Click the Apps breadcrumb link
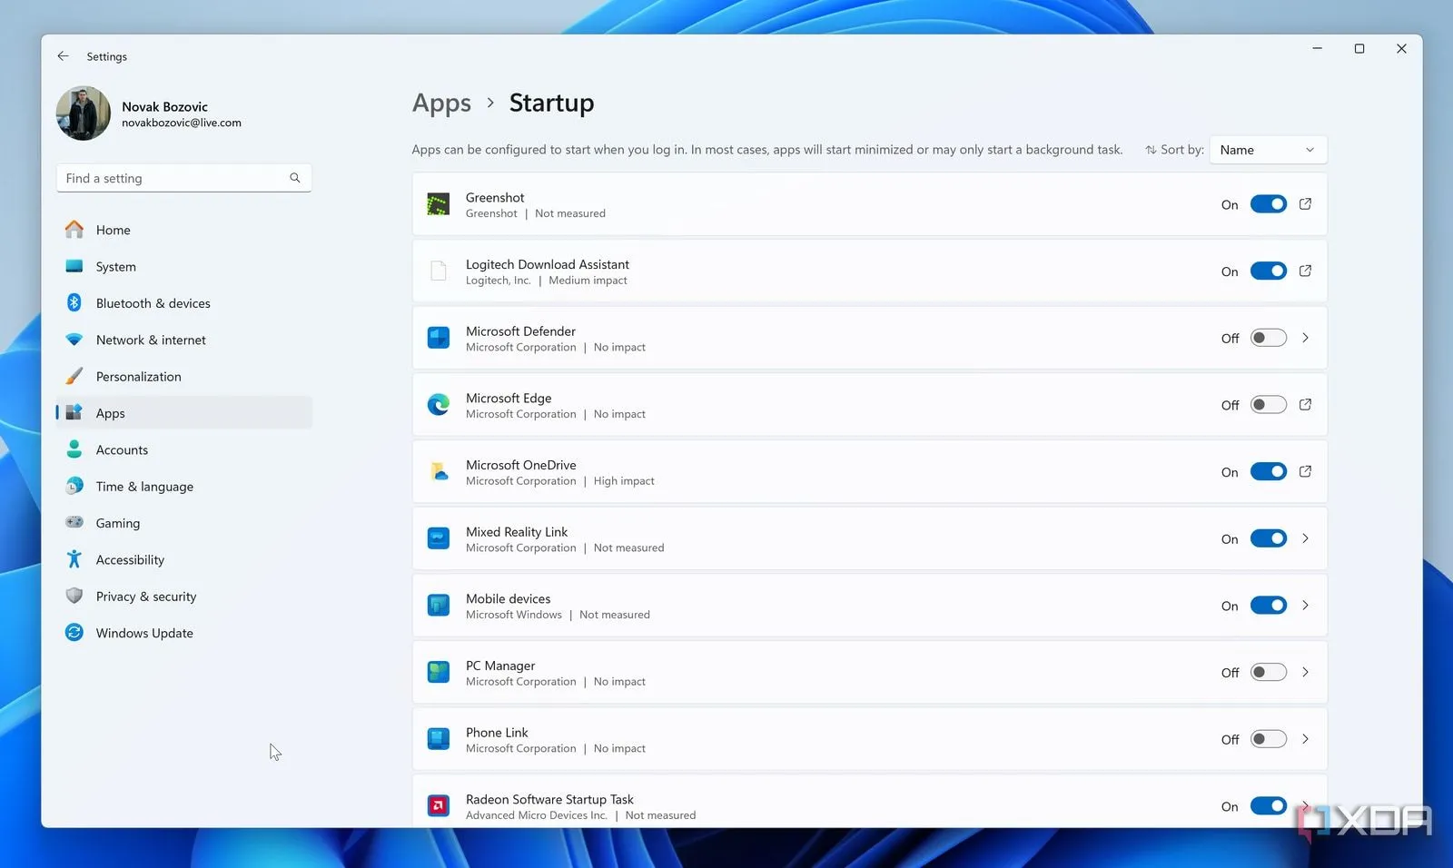The width and height of the screenshot is (1453, 868). point(441,103)
